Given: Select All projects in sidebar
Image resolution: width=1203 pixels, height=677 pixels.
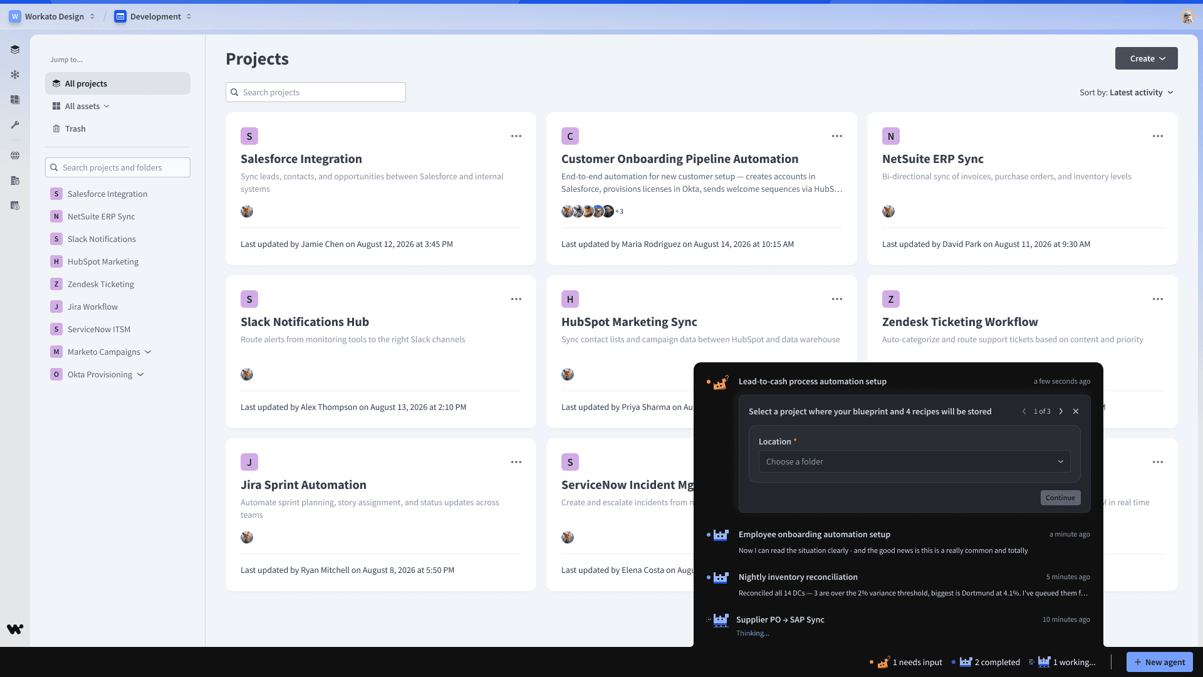Looking at the screenshot, I should pos(118,83).
